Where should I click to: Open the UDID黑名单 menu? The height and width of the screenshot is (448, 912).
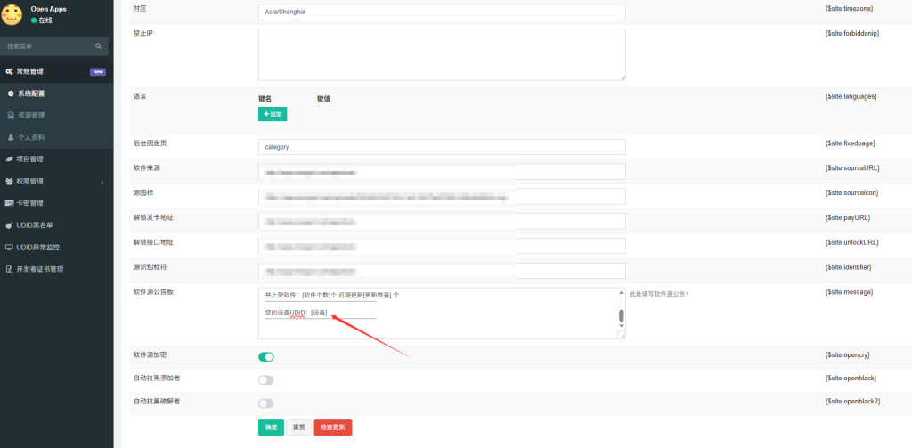56,225
